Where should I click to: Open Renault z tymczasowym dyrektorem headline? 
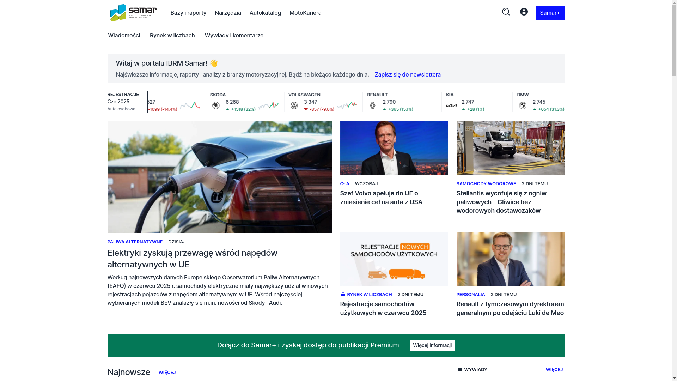click(510, 308)
